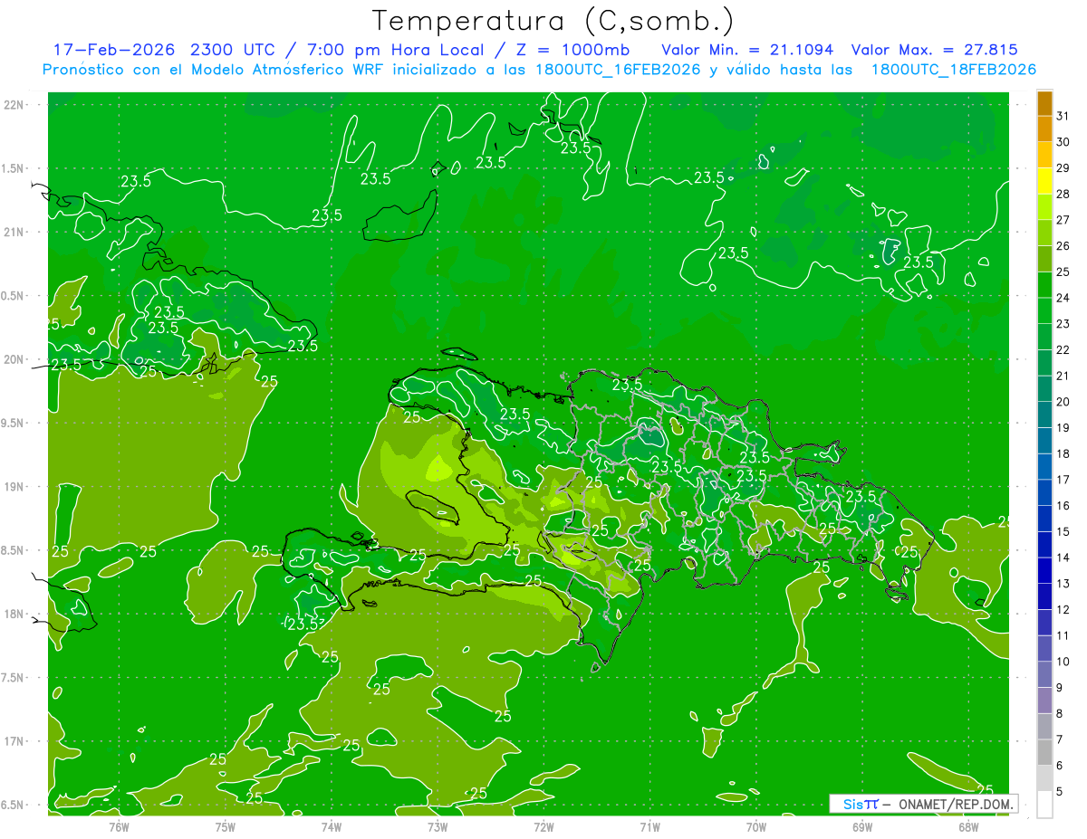
Task: Select the date text "17-Feb-2026 2300 UTC"
Action: (x=166, y=49)
